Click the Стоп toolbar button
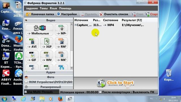181x102 pixels. coord(137,14)
